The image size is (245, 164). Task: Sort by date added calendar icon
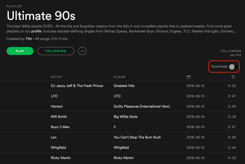tap(189, 77)
